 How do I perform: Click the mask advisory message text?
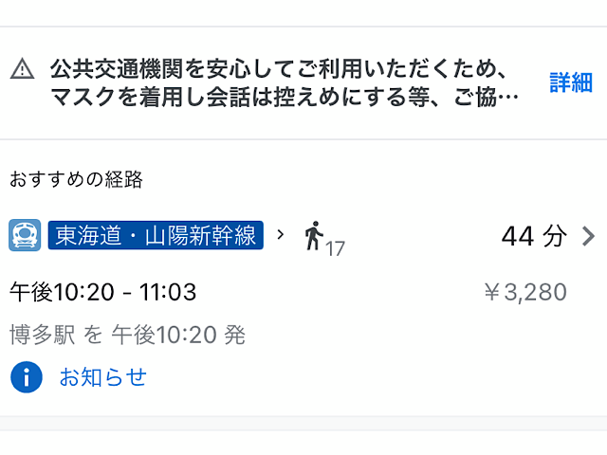(285, 82)
